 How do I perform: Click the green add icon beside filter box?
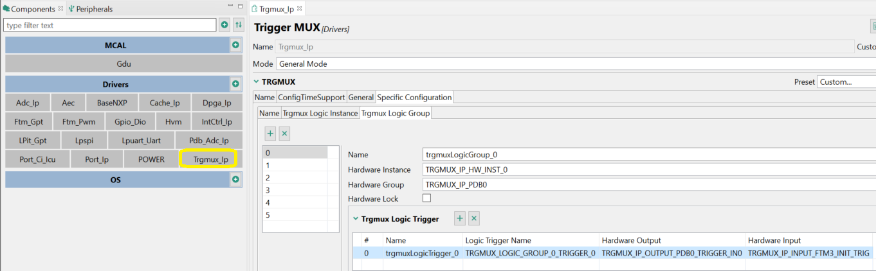coord(224,25)
